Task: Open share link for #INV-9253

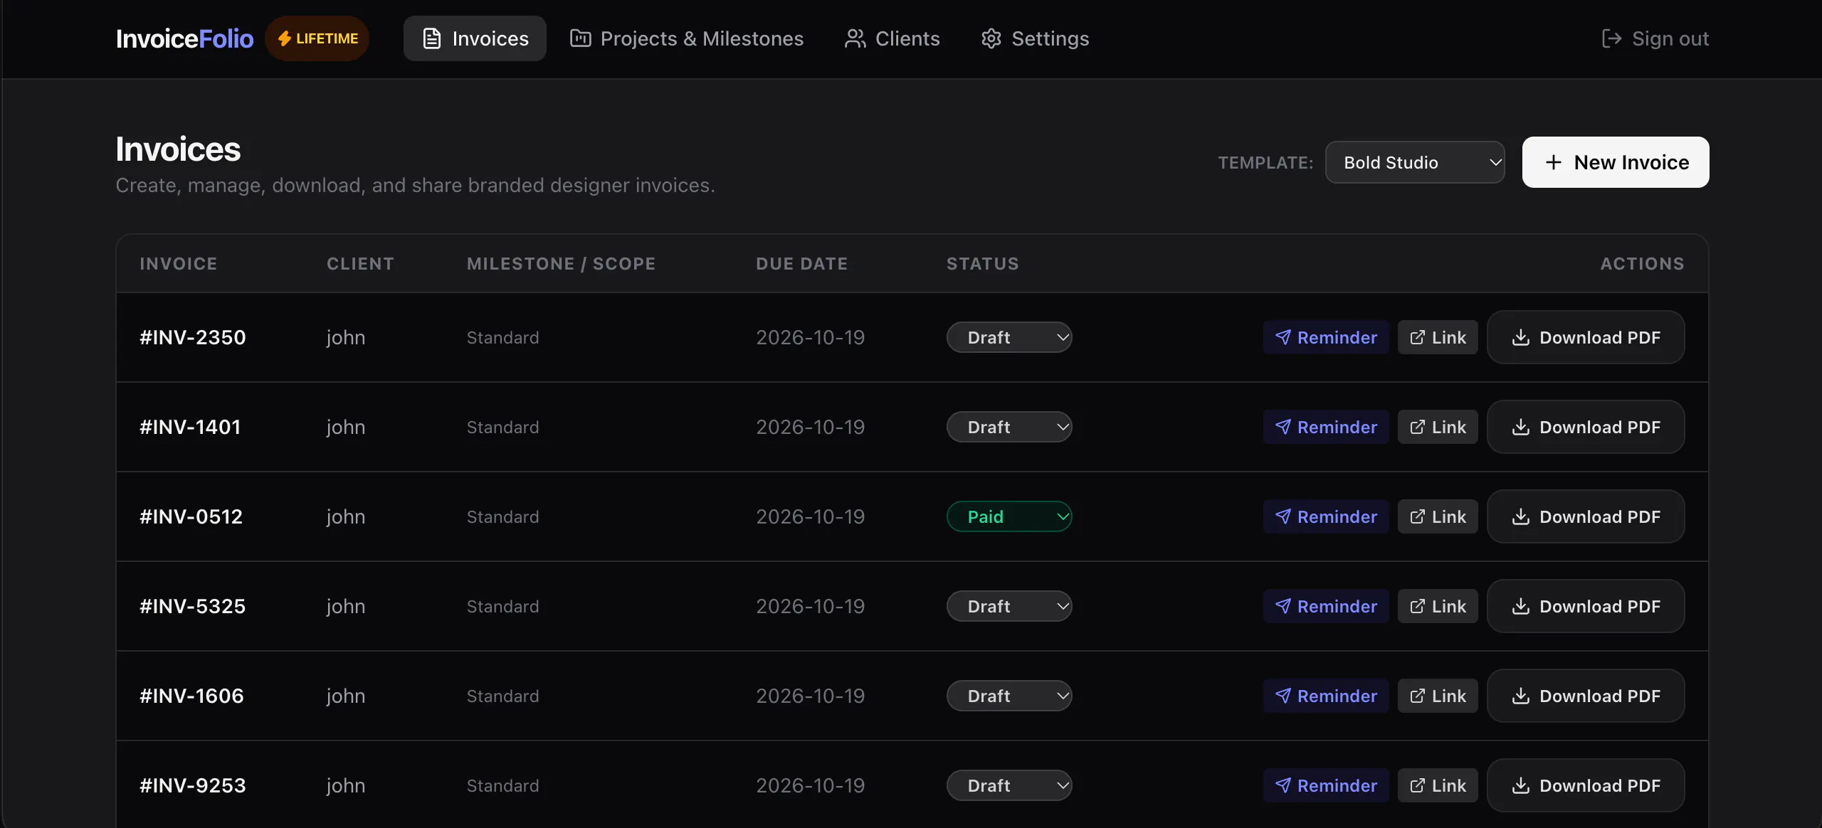Action: pyautogui.click(x=1438, y=785)
